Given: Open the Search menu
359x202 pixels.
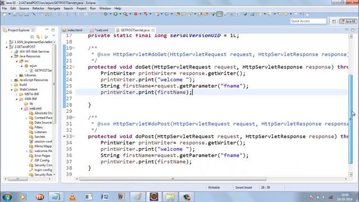Looking at the screenshot, I should pyautogui.click(x=68, y=8).
